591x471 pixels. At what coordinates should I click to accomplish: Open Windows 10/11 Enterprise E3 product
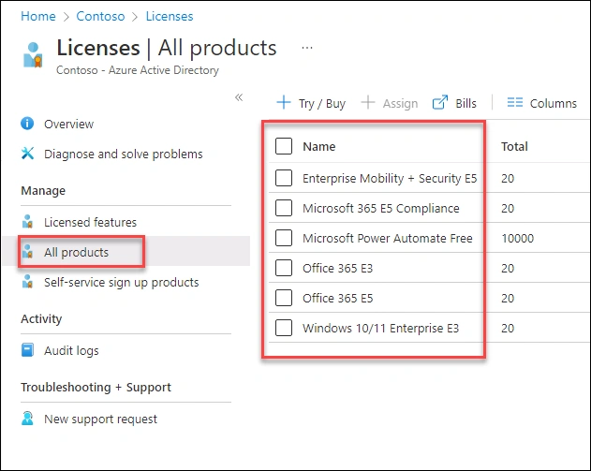click(380, 328)
